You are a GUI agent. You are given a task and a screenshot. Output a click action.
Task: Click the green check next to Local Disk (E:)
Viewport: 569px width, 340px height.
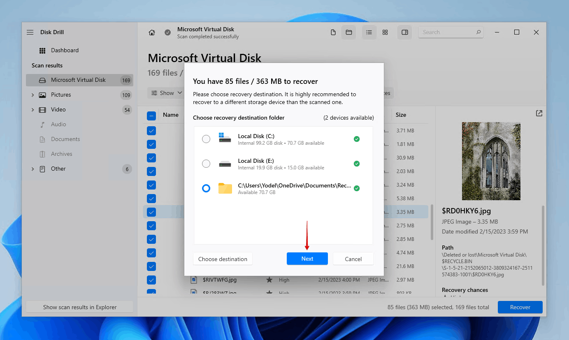coord(357,164)
